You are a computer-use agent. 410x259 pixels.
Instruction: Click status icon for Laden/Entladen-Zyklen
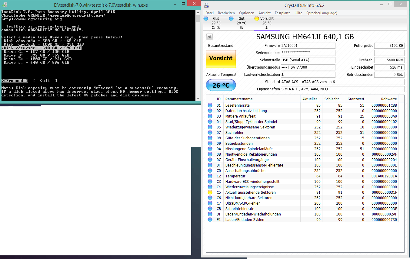pos(210,219)
